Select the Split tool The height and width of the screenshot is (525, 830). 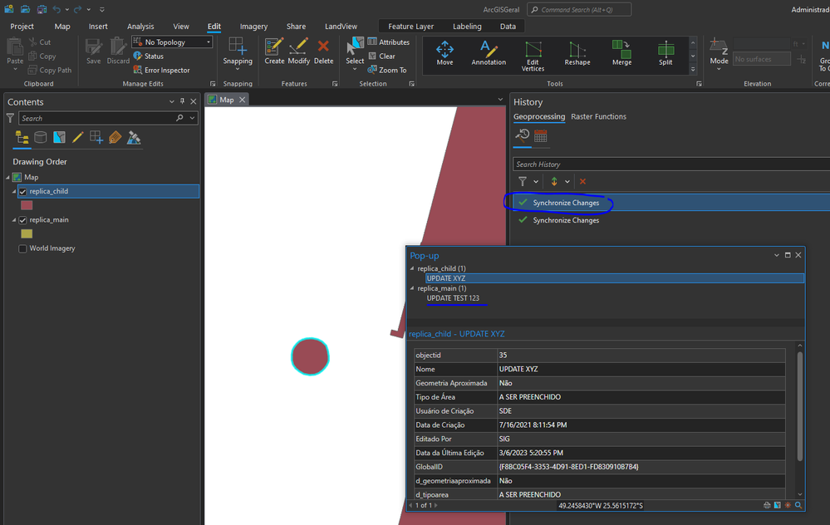(x=665, y=53)
